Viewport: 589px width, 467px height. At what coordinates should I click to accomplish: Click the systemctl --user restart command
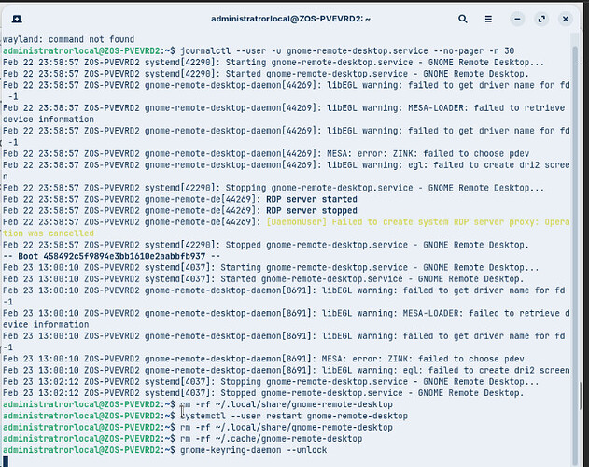coord(294,416)
